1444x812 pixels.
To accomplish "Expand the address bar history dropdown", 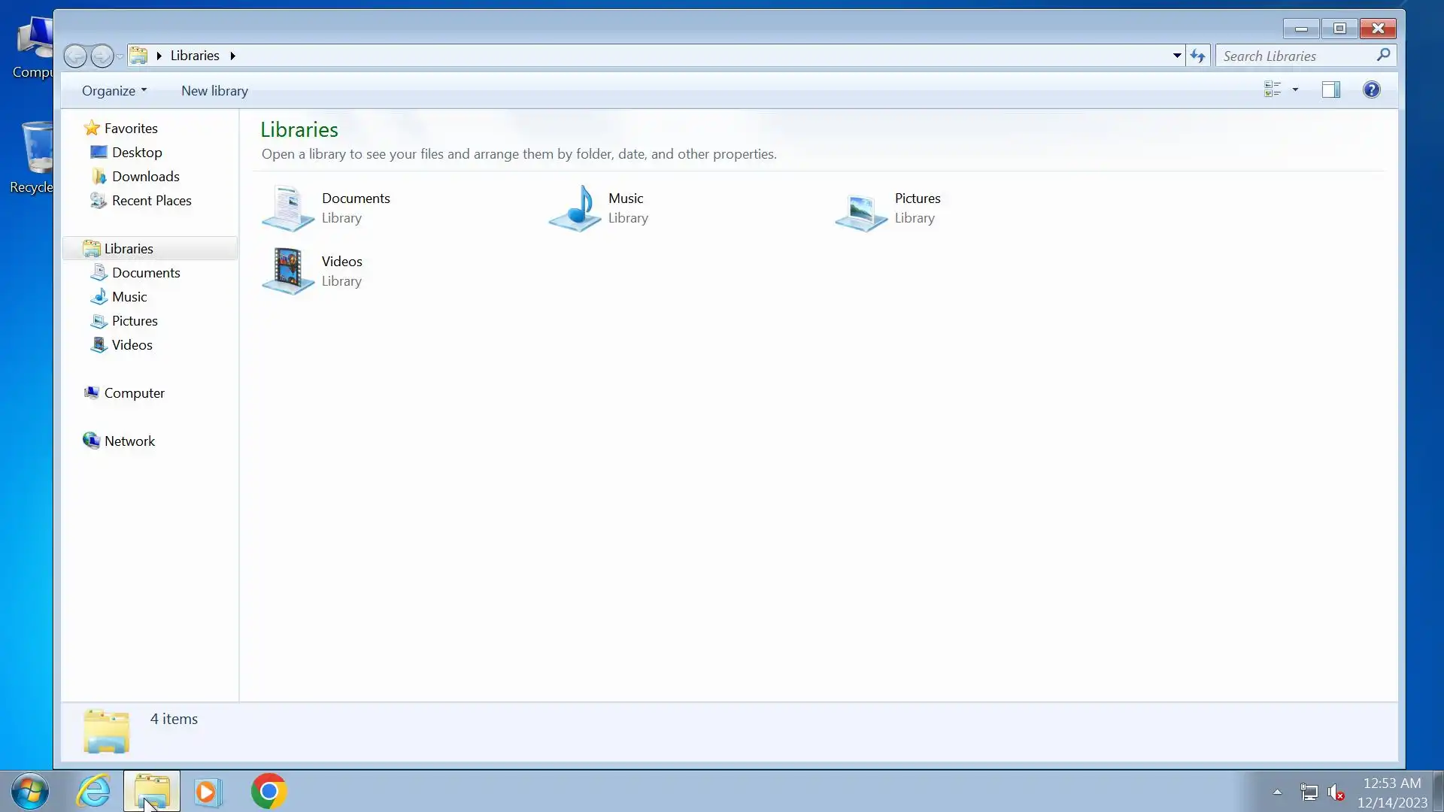I will (x=1177, y=56).
